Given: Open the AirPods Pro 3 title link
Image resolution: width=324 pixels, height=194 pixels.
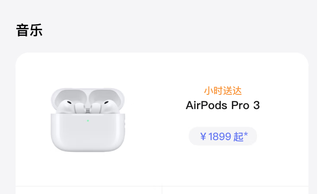Looking at the screenshot, I should [222, 105].
